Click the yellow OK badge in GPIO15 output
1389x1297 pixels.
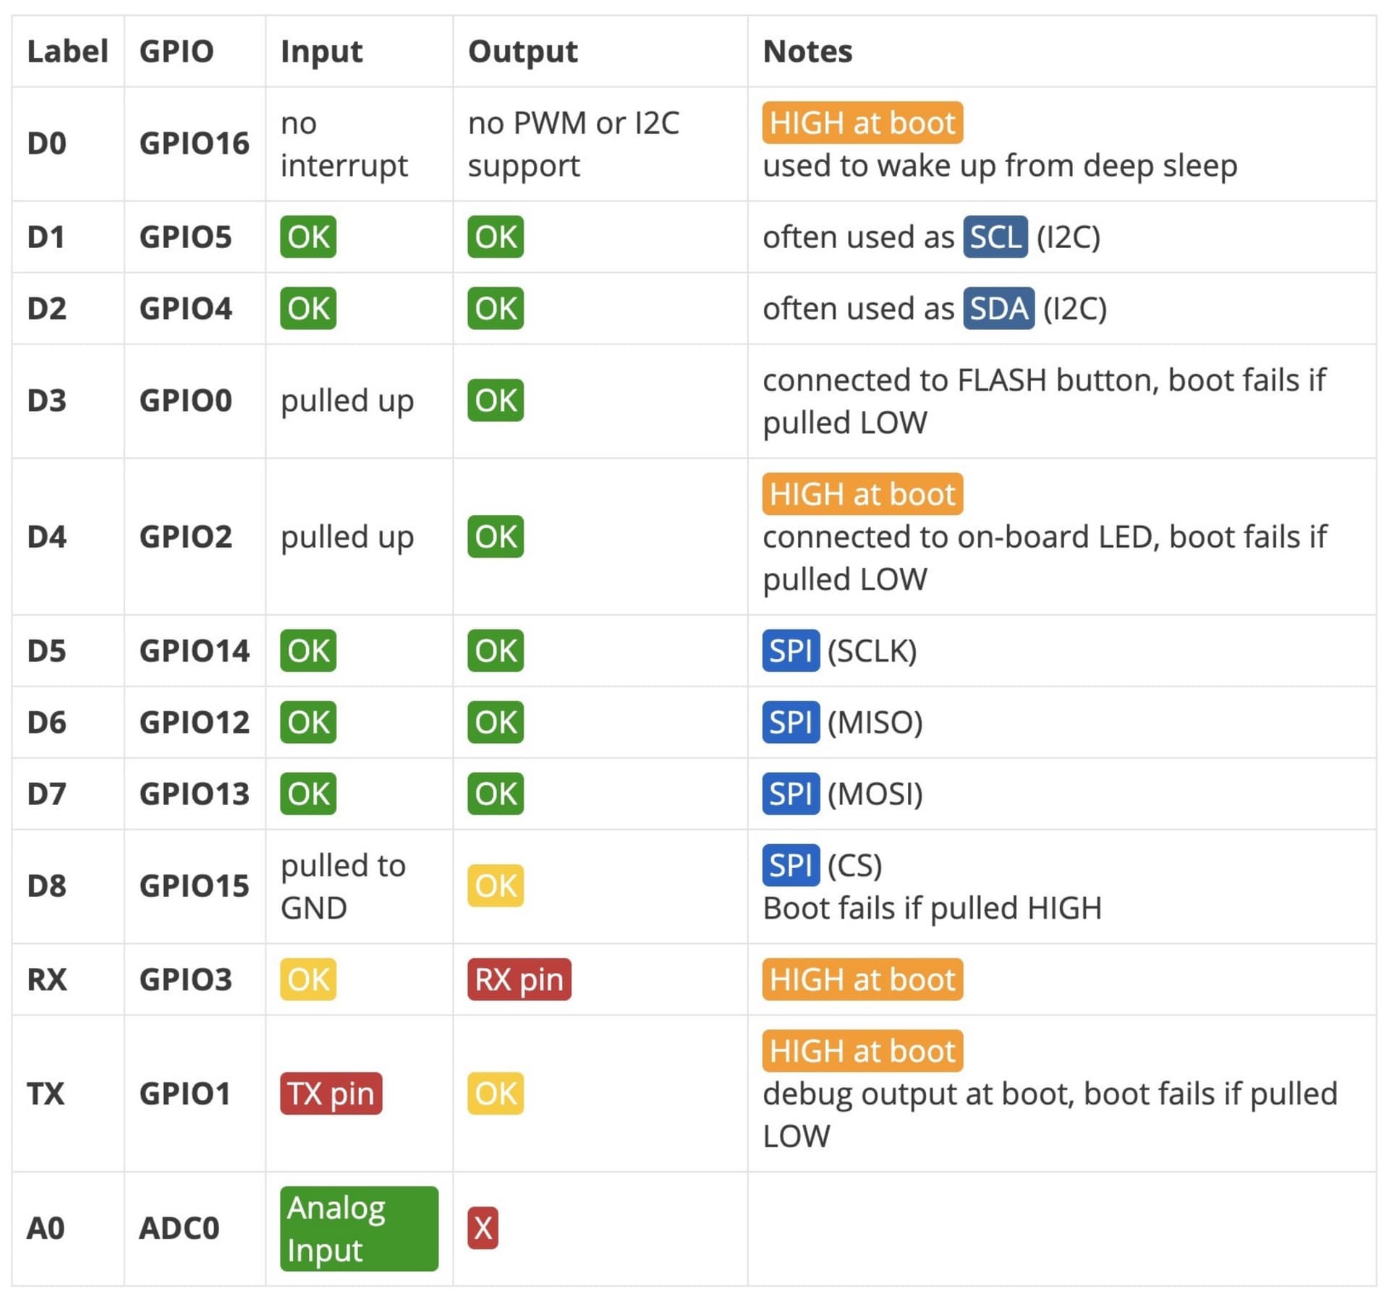(496, 886)
